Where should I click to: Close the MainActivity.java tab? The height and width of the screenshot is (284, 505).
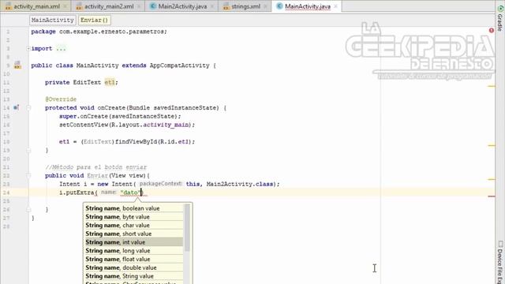pos(336,6)
